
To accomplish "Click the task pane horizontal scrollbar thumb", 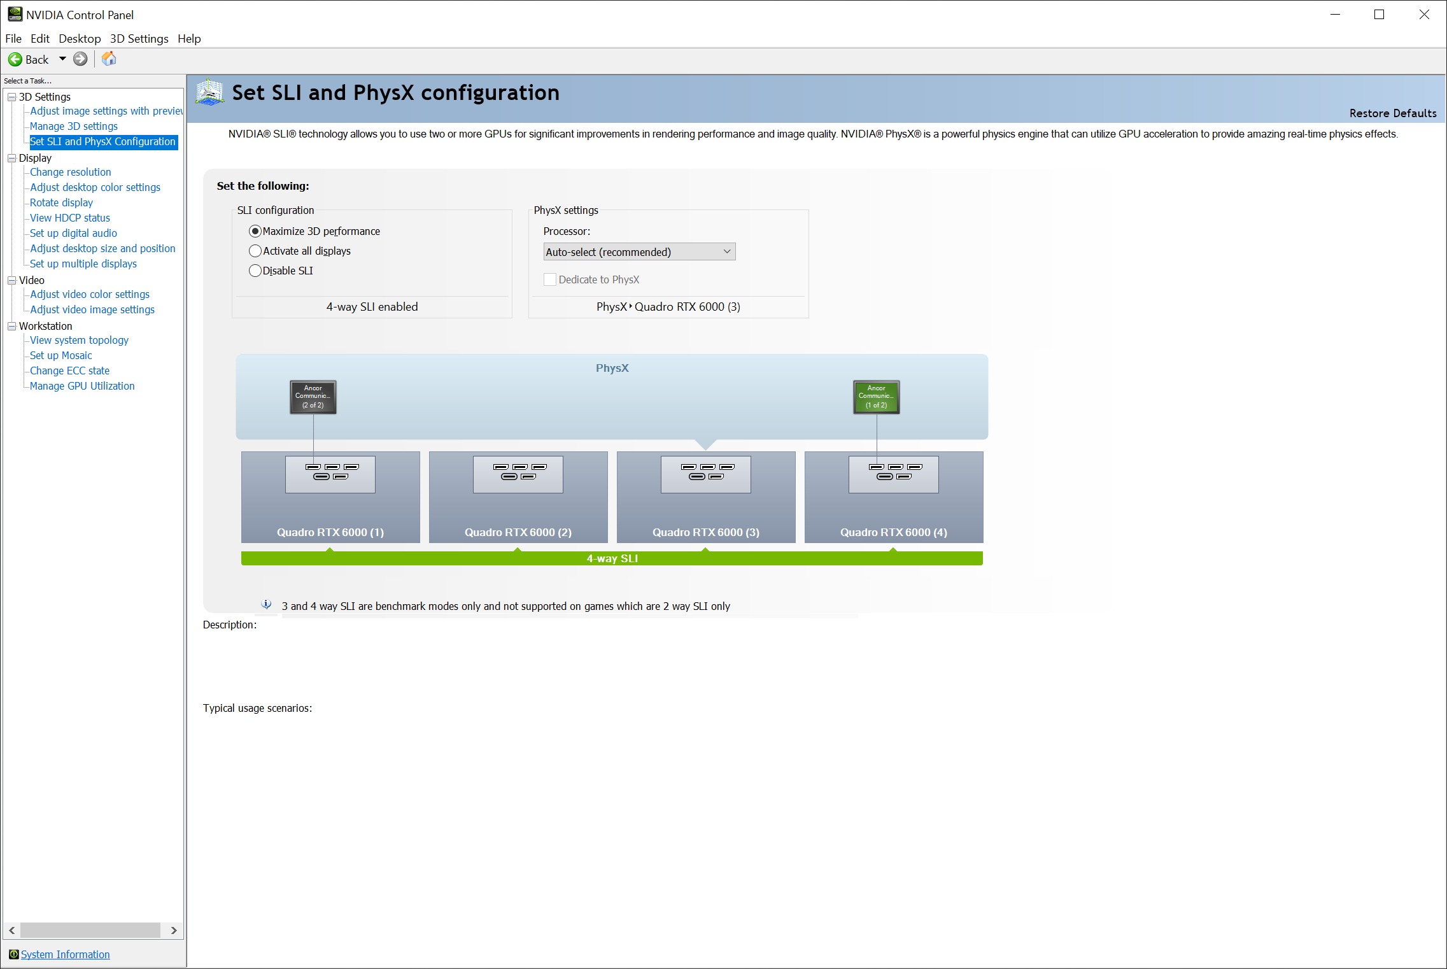I will pos(90,930).
